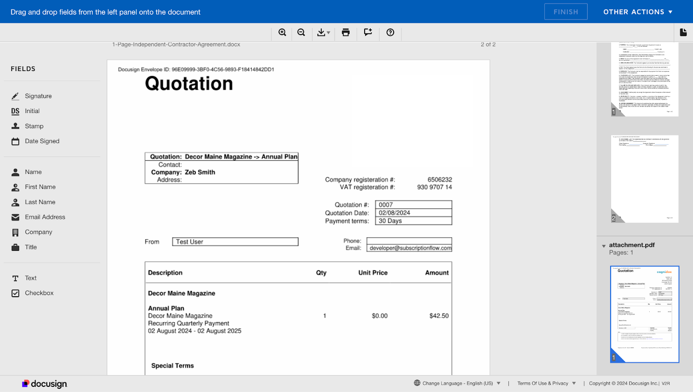Click the 'Copyright © 2024 Docusign Inc.' text

click(624, 383)
